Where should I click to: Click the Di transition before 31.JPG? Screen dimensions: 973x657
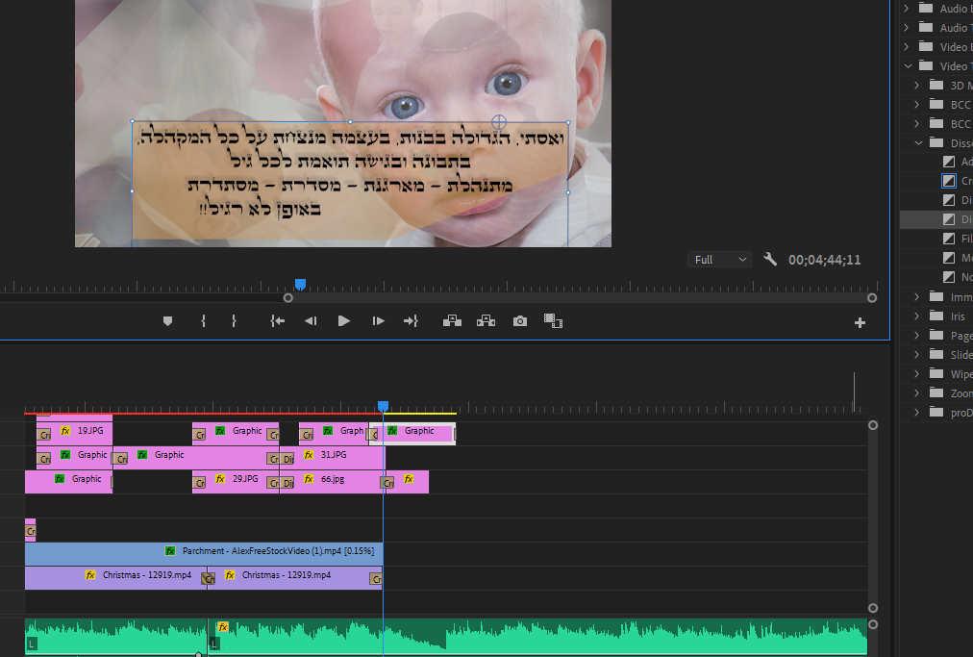tap(287, 459)
